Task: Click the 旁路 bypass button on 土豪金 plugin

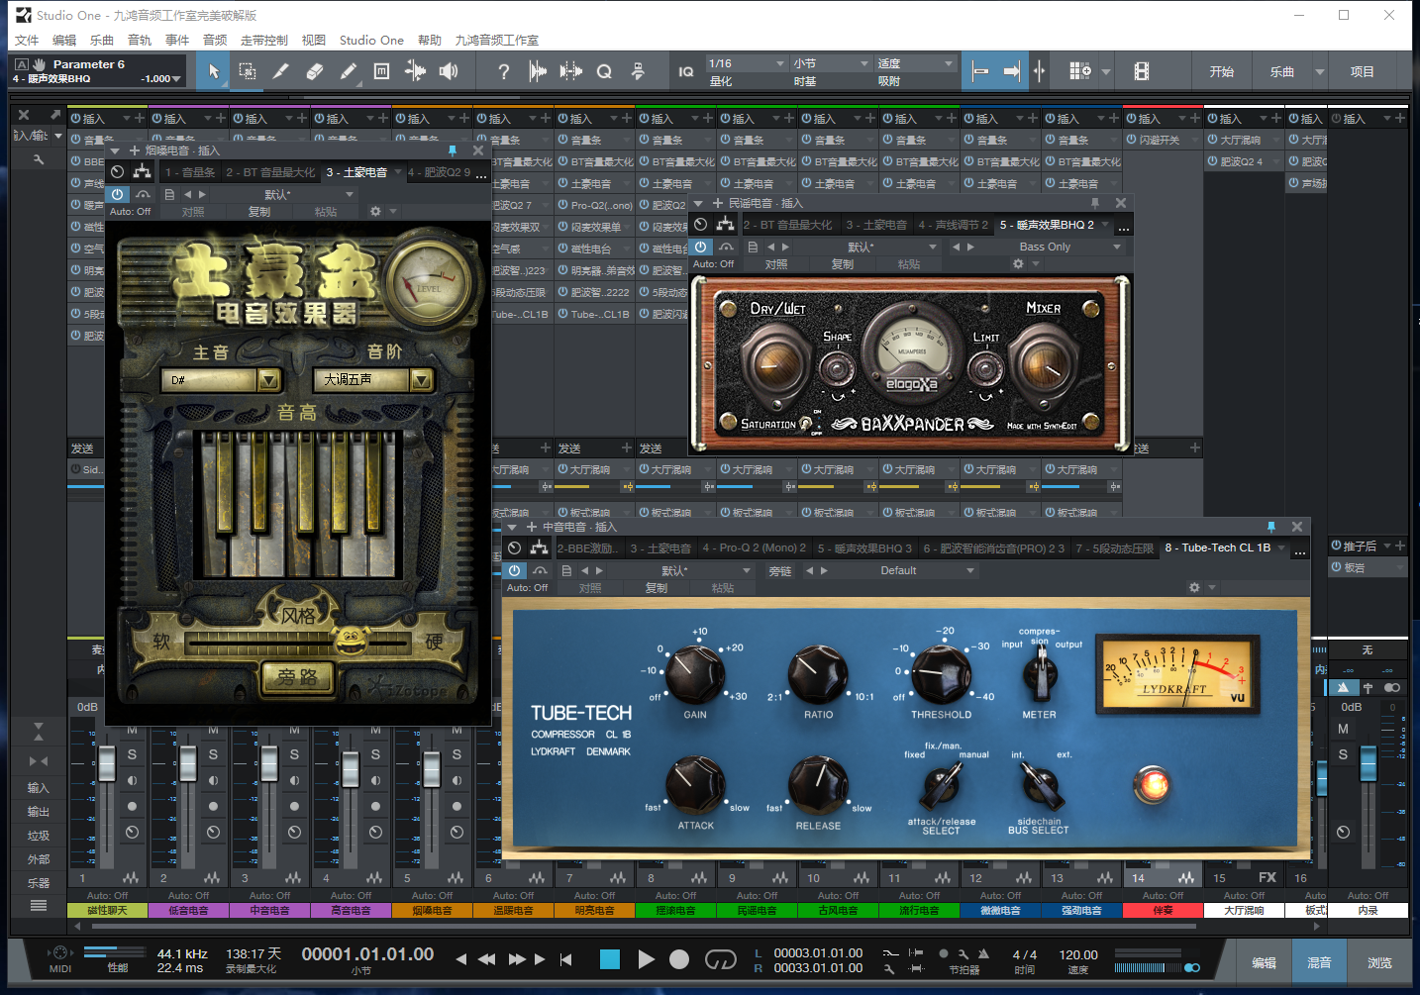Action: point(297,677)
